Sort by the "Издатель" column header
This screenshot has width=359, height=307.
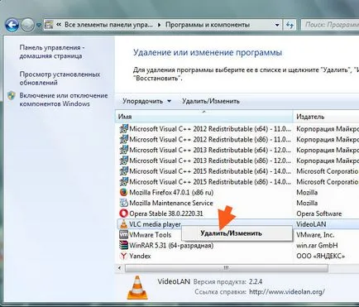pos(326,117)
